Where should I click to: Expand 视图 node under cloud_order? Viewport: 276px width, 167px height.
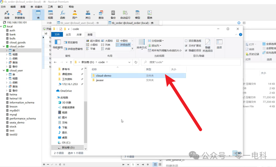point(7,54)
